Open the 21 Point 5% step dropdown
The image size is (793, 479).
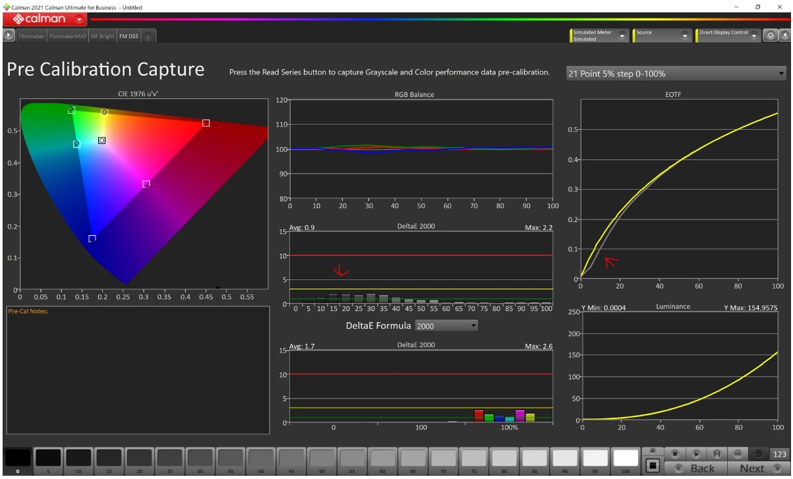tap(676, 73)
